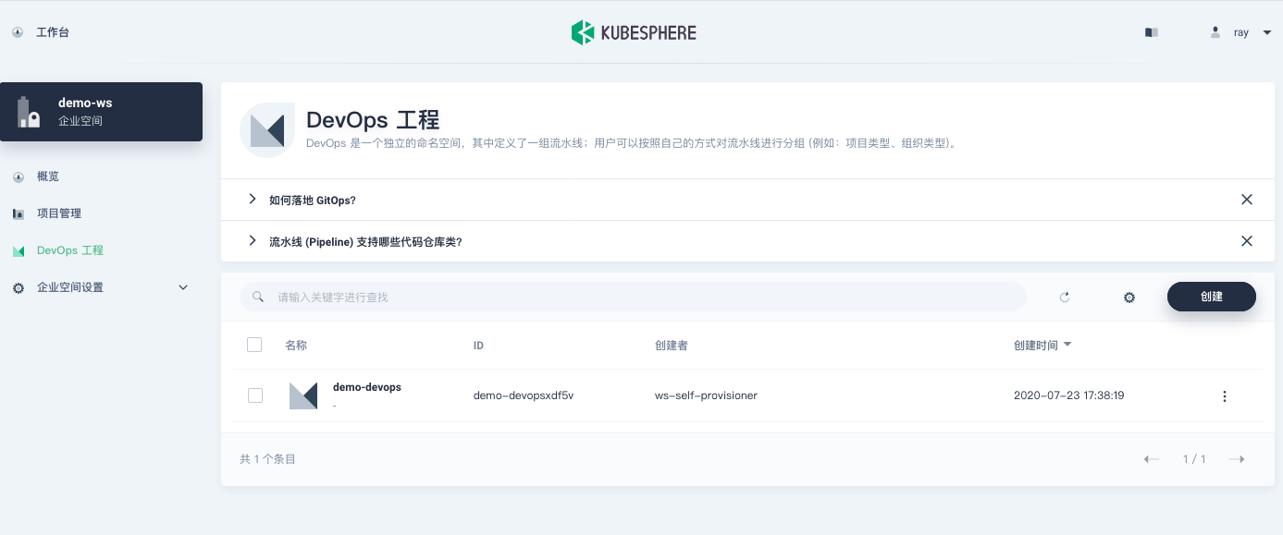
Task: Open 概览 overview in sidebar
Action: click(x=48, y=176)
